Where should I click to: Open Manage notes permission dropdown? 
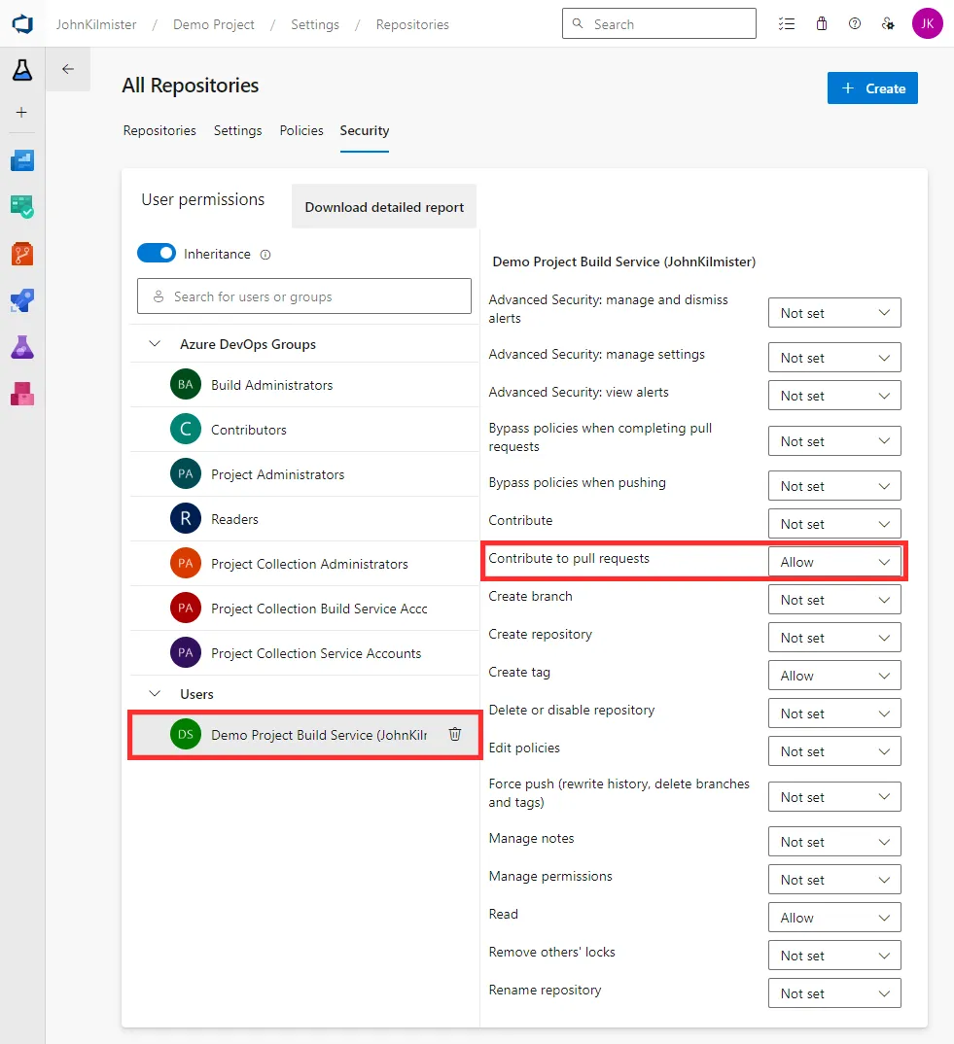(834, 842)
